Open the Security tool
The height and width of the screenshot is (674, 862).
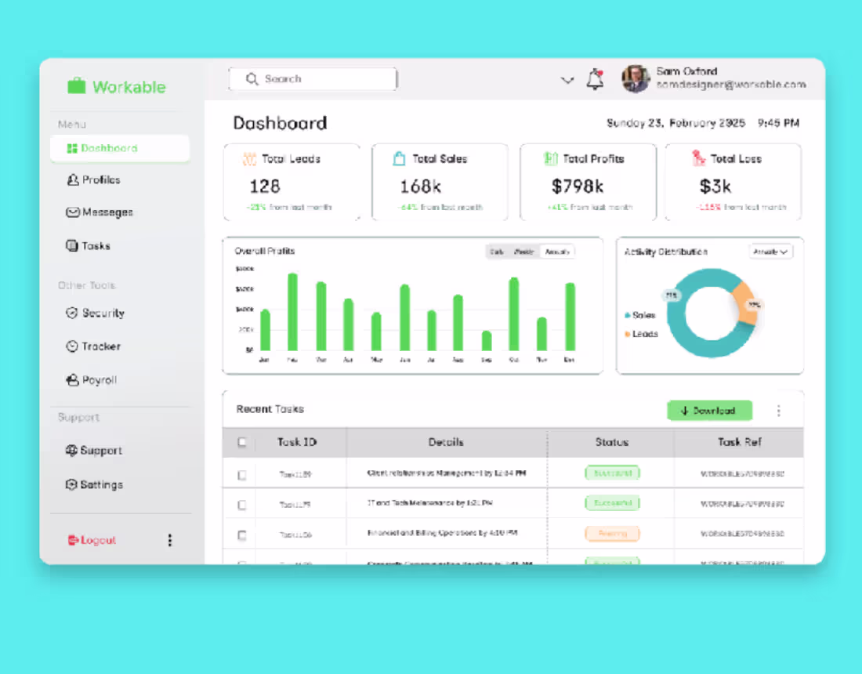(x=71, y=313)
